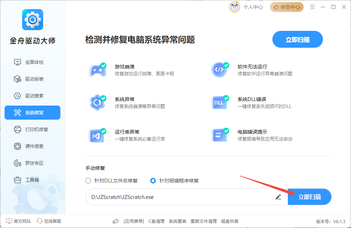Click the 金舟驱动大师 gear logo icon
Viewport: 351px width, 228px height.
click(x=33, y=20)
